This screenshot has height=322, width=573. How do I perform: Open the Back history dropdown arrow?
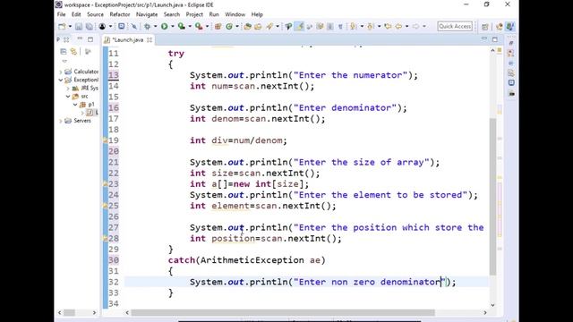407,26
